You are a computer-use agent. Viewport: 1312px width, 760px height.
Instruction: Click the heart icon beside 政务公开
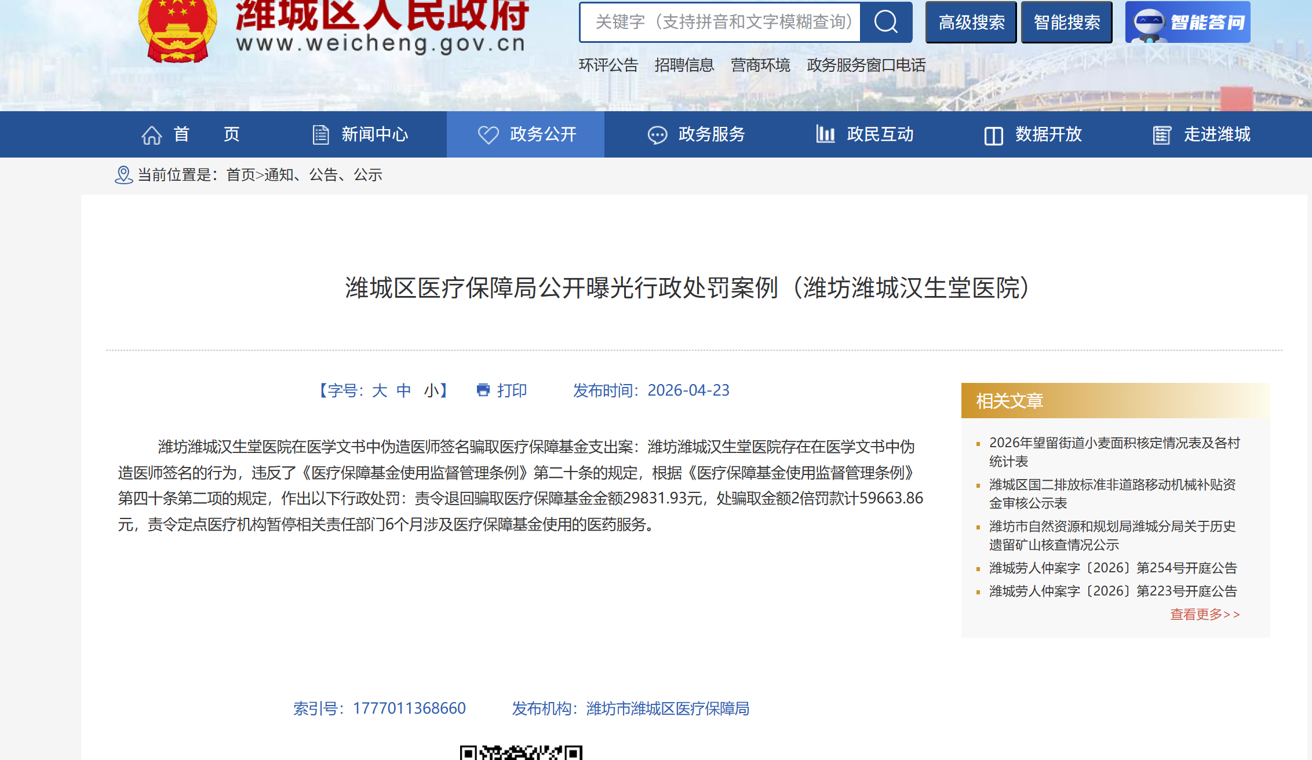(488, 135)
